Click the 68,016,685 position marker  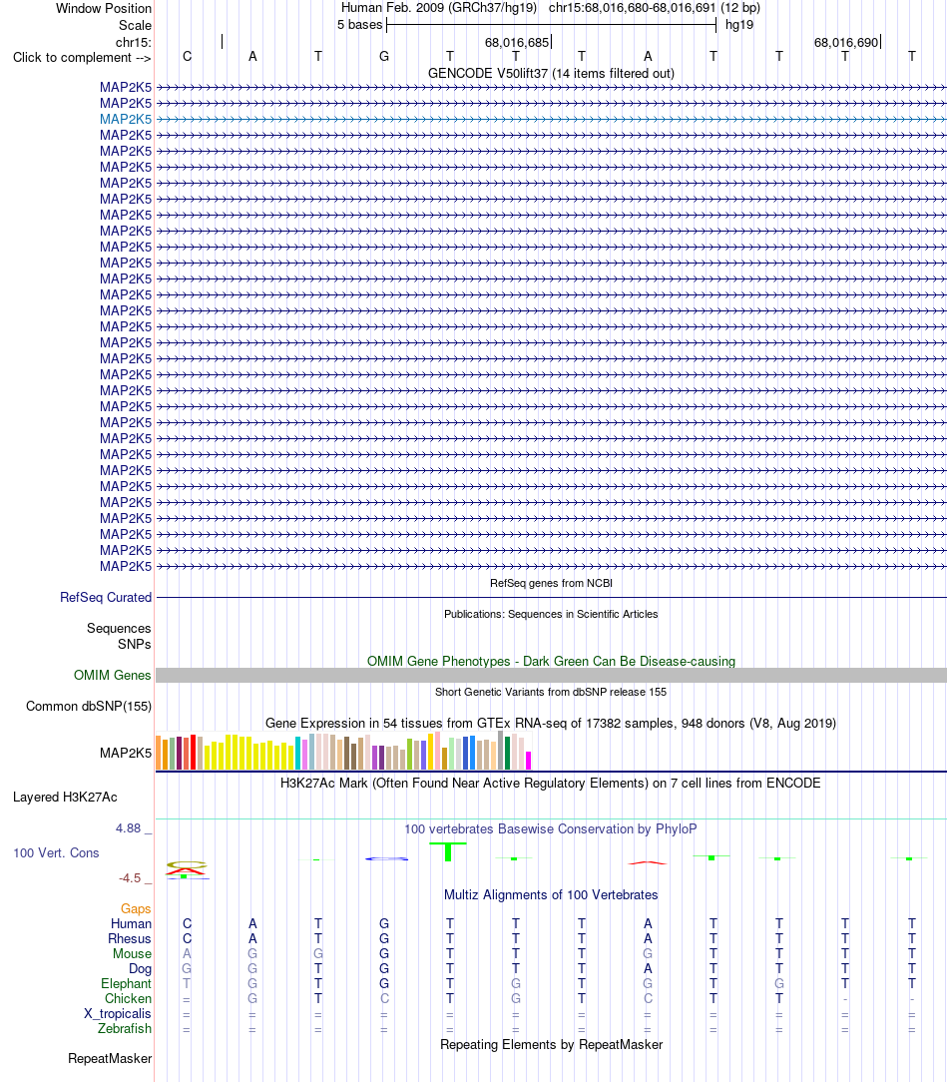(517, 43)
